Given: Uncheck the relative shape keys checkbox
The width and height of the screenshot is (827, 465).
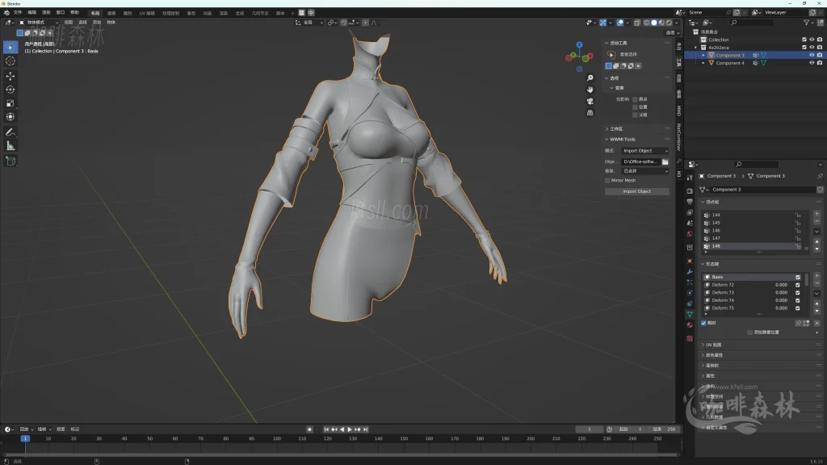Looking at the screenshot, I should click(703, 323).
